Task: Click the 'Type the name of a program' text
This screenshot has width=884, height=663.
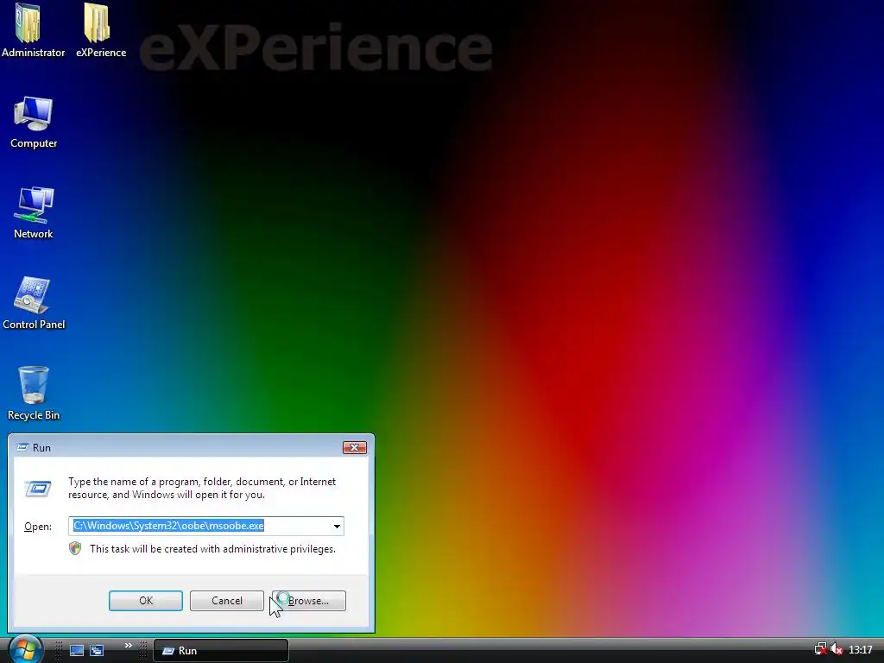Action: click(x=202, y=489)
